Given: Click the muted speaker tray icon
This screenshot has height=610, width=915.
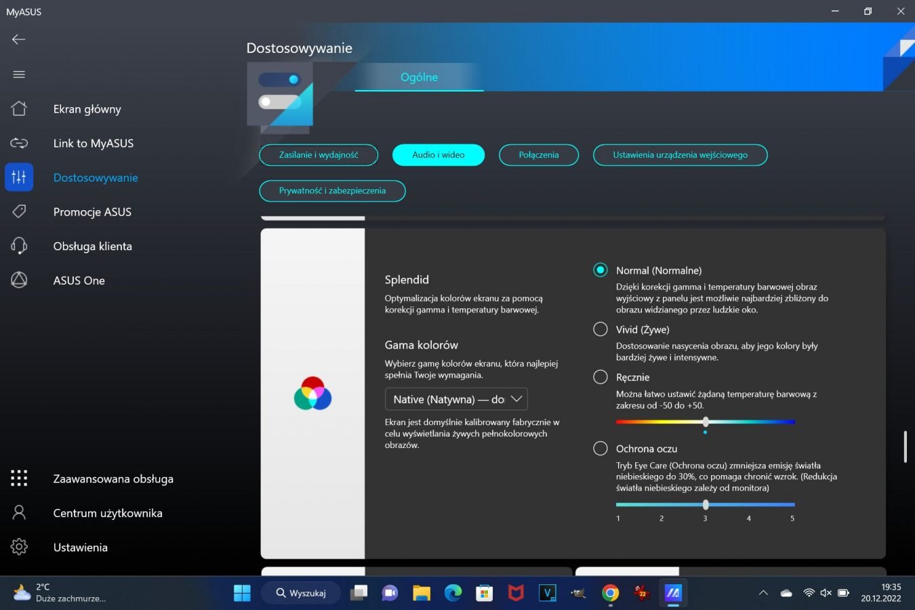Looking at the screenshot, I should point(826,593).
